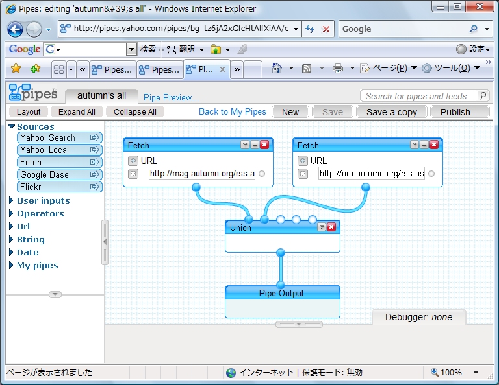Click help icon on first Fetch module

click(245, 145)
